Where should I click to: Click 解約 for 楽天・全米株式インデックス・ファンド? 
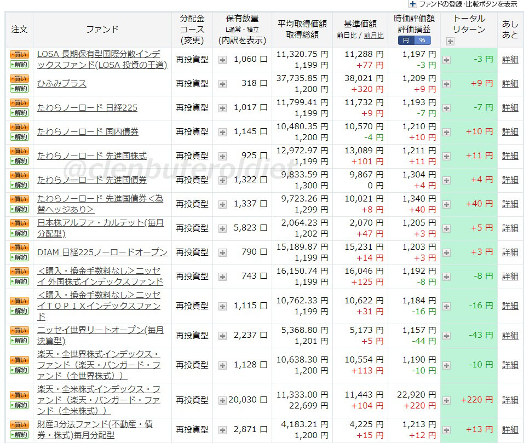tap(19, 405)
